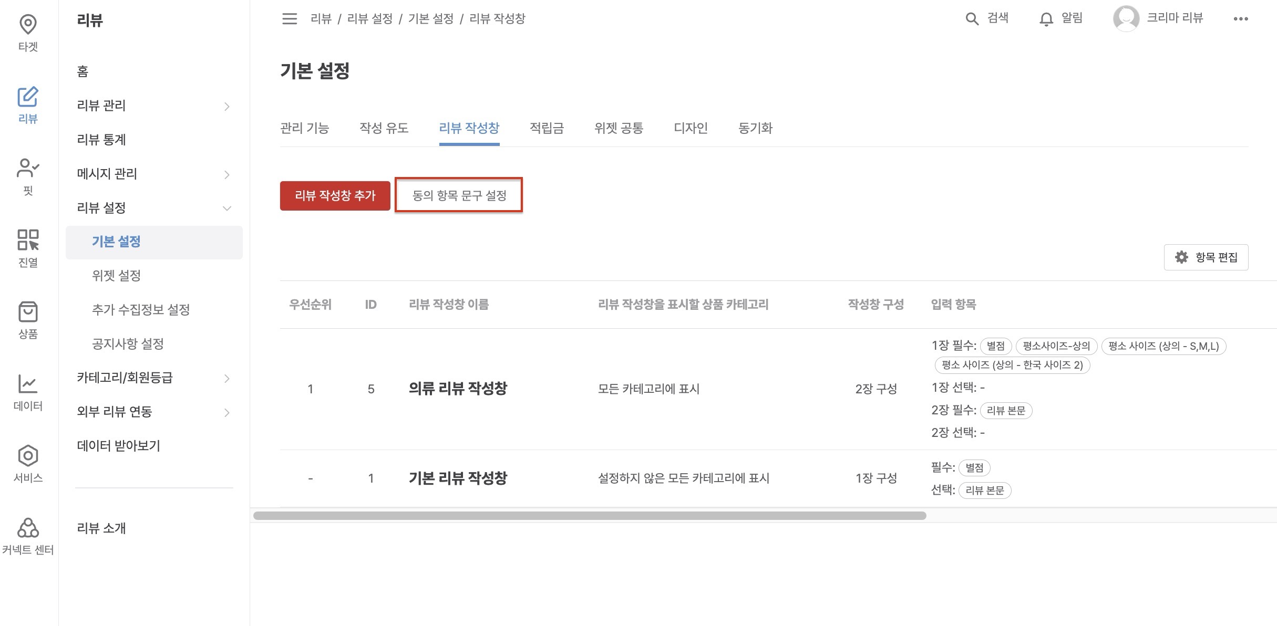Viewport: 1277px width, 626px height.
Task: Click the 항목 편집 button
Action: click(1206, 257)
